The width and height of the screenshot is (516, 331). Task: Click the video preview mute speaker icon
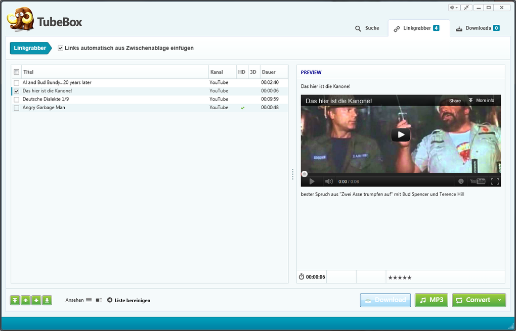pos(329,181)
